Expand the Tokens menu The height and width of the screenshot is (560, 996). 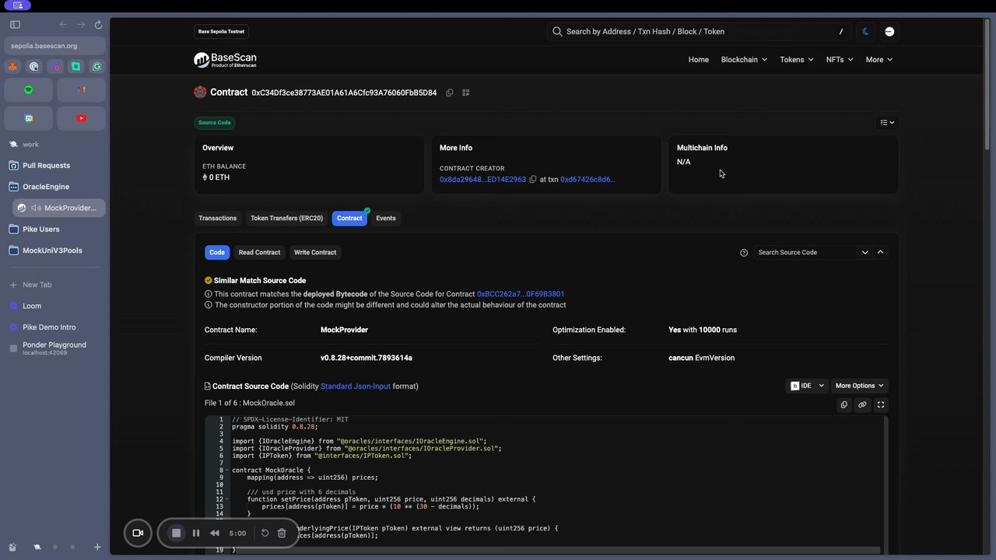pos(797,60)
